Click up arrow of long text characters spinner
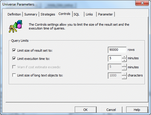The height and width of the screenshot is (115, 151). tap(124, 74)
